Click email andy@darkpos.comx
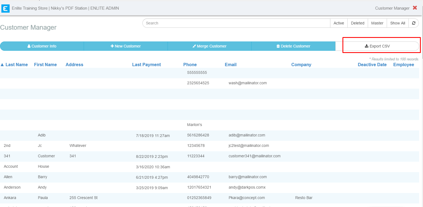423x207 pixels. (x=247, y=187)
